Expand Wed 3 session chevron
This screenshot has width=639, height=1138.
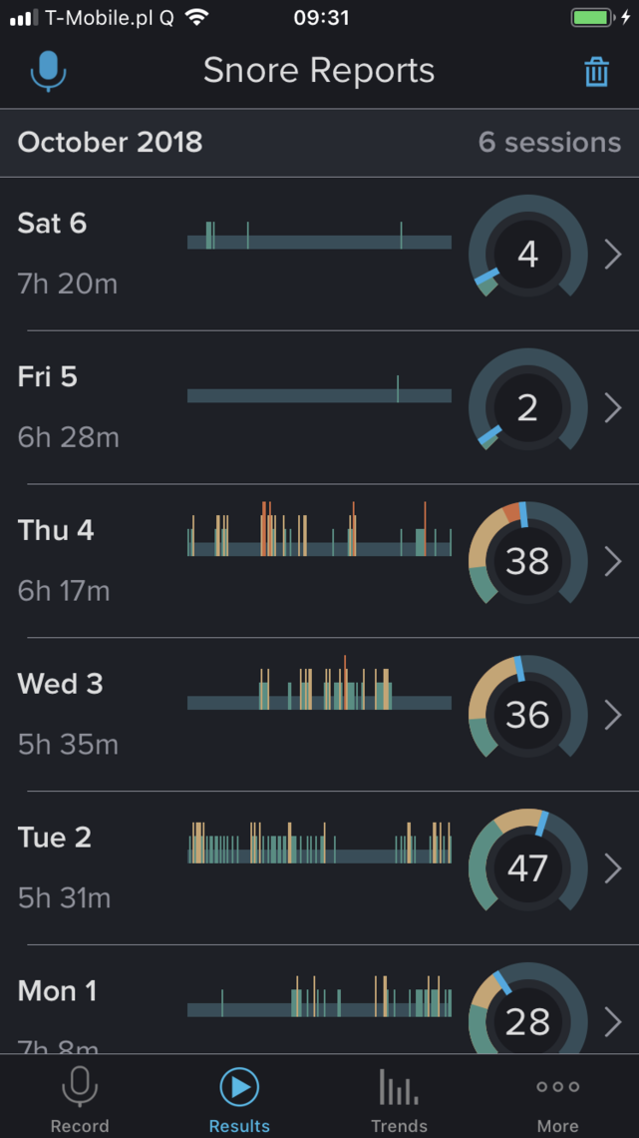coord(613,715)
